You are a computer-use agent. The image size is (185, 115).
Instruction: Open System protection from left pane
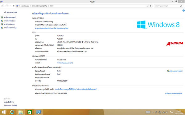coord(9,24)
